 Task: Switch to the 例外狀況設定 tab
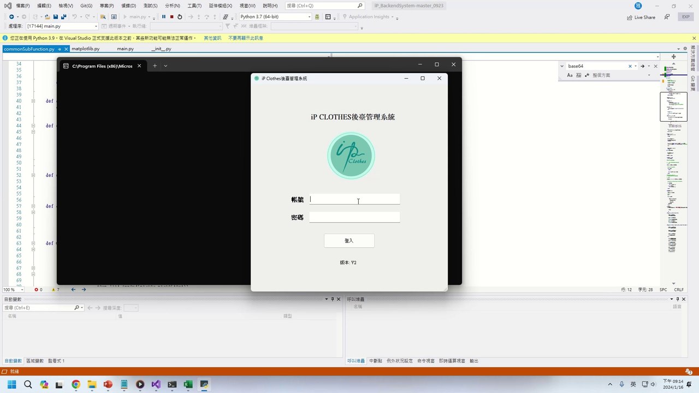click(x=400, y=361)
